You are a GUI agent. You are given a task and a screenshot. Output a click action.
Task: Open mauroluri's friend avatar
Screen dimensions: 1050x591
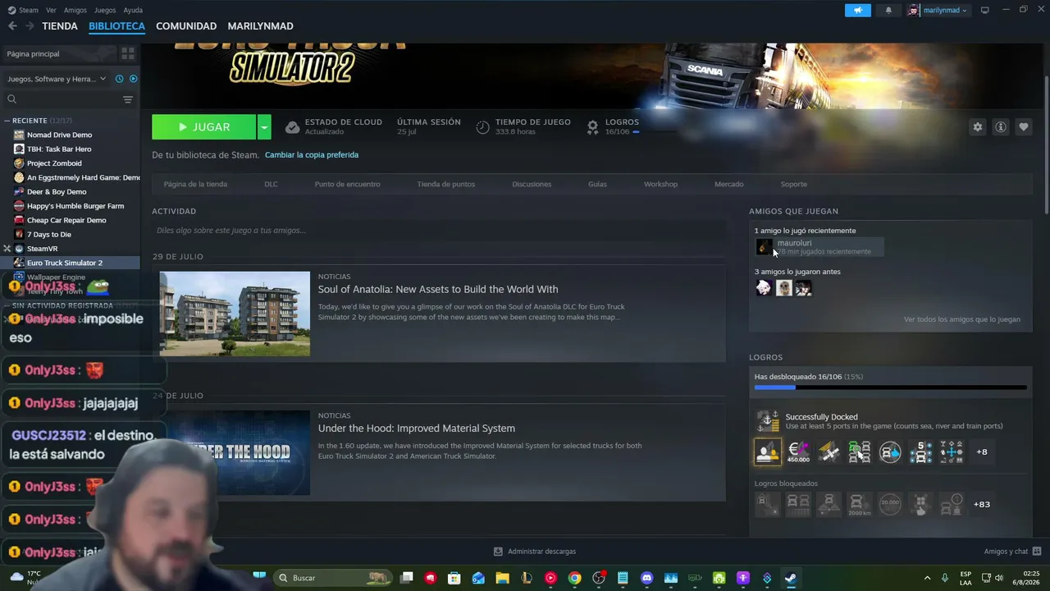764,247
